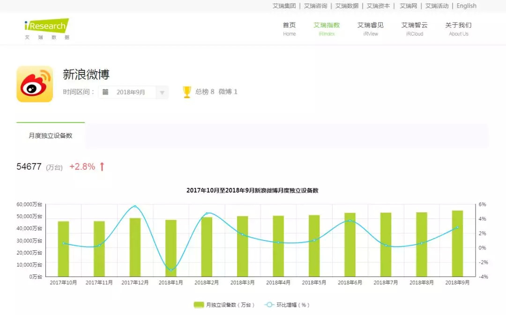Click the red upward growth arrow

coord(102,166)
